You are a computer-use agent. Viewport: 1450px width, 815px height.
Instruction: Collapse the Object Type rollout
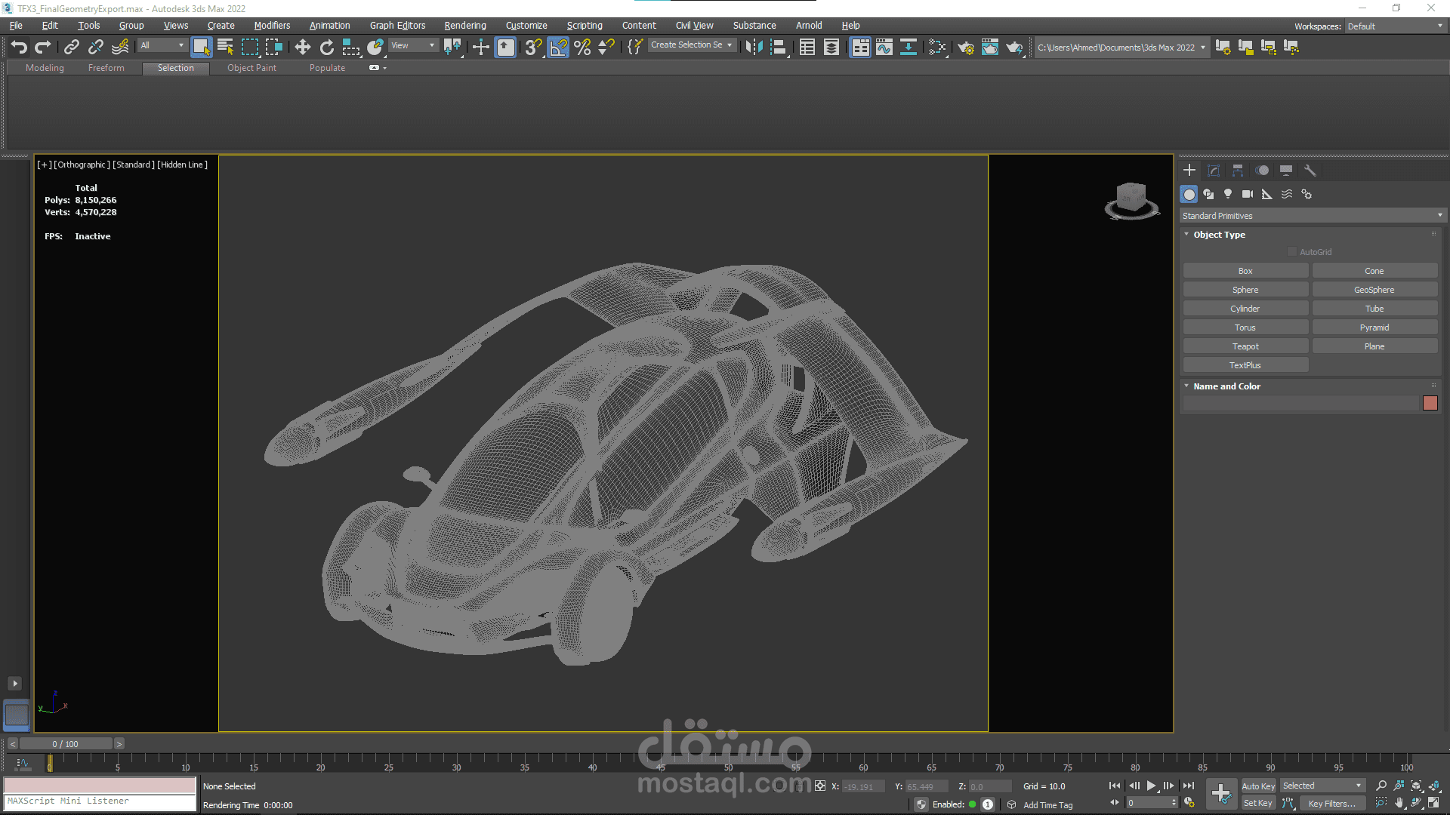click(x=1219, y=235)
